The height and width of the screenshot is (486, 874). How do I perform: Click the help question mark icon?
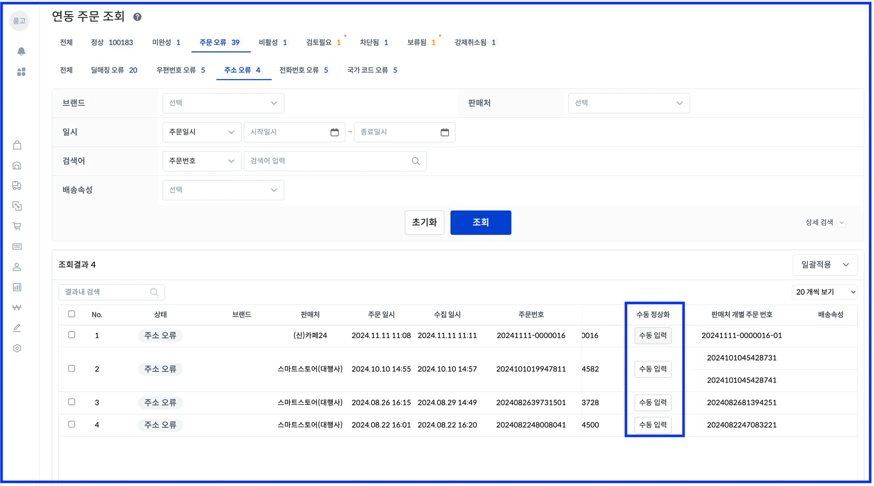click(137, 17)
